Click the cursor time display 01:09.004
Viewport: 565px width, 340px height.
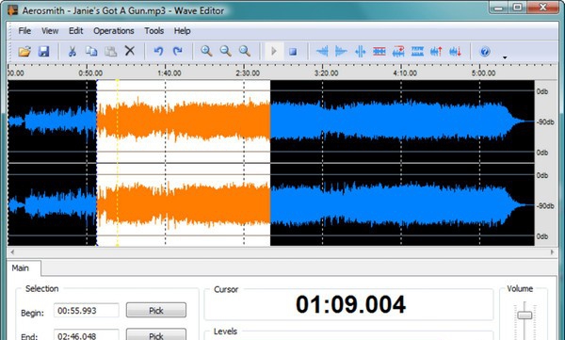350,304
